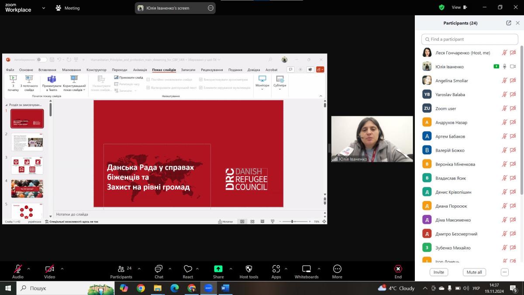Unmute microphone via Audio button
The width and height of the screenshot is (524, 295).
click(x=18, y=269)
